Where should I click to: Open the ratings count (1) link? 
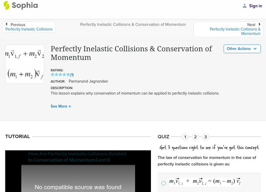[72, 75]
